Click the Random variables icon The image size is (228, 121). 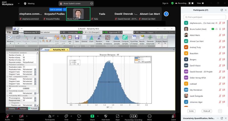click(99, 39)
